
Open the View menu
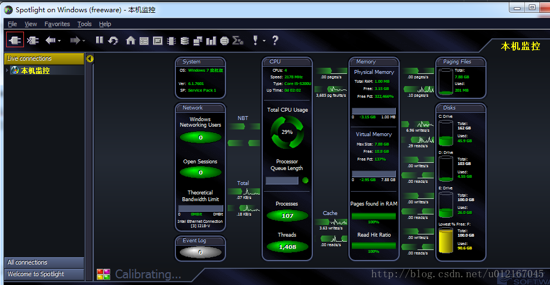coord(31,24)
